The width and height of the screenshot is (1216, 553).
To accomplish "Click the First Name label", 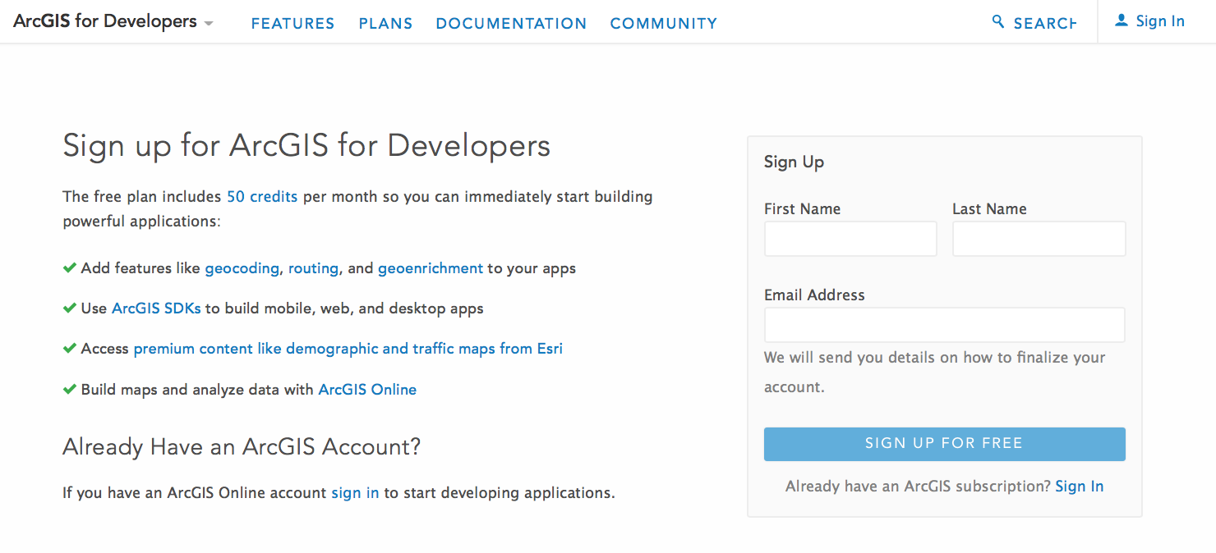I will pos(802,208).
